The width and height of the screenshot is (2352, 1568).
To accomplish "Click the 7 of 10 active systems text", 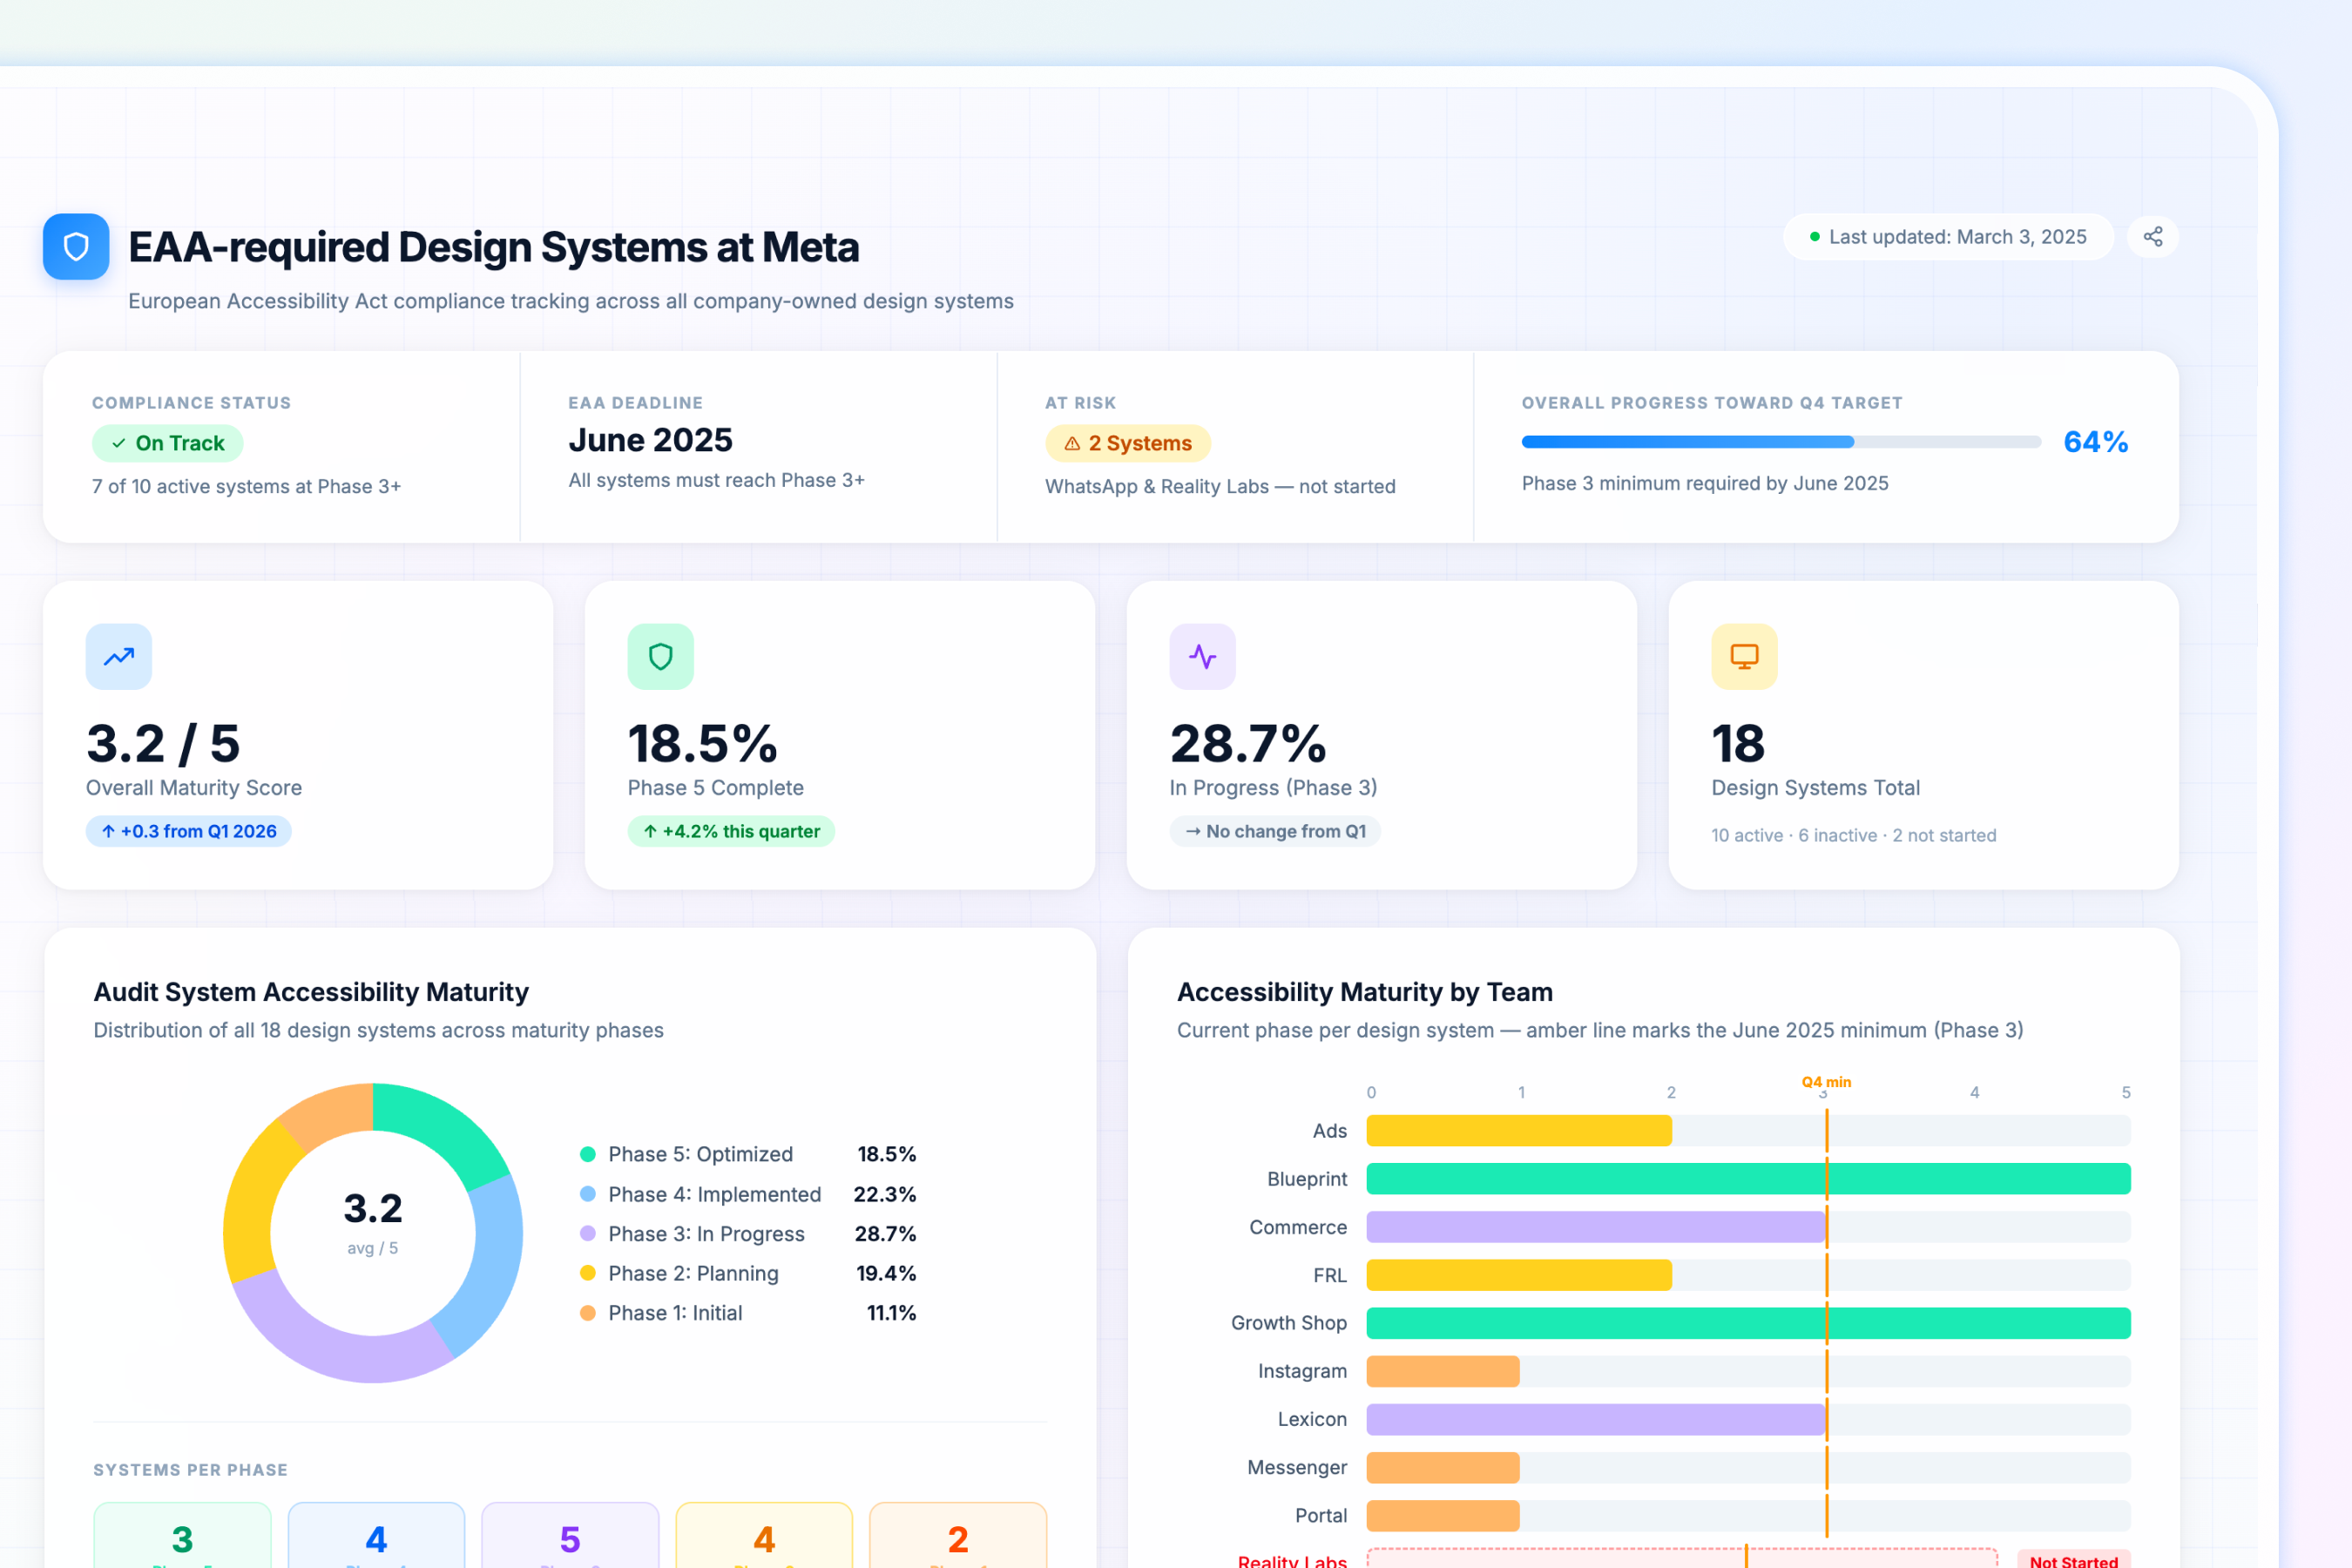I will tap(246, 486).
